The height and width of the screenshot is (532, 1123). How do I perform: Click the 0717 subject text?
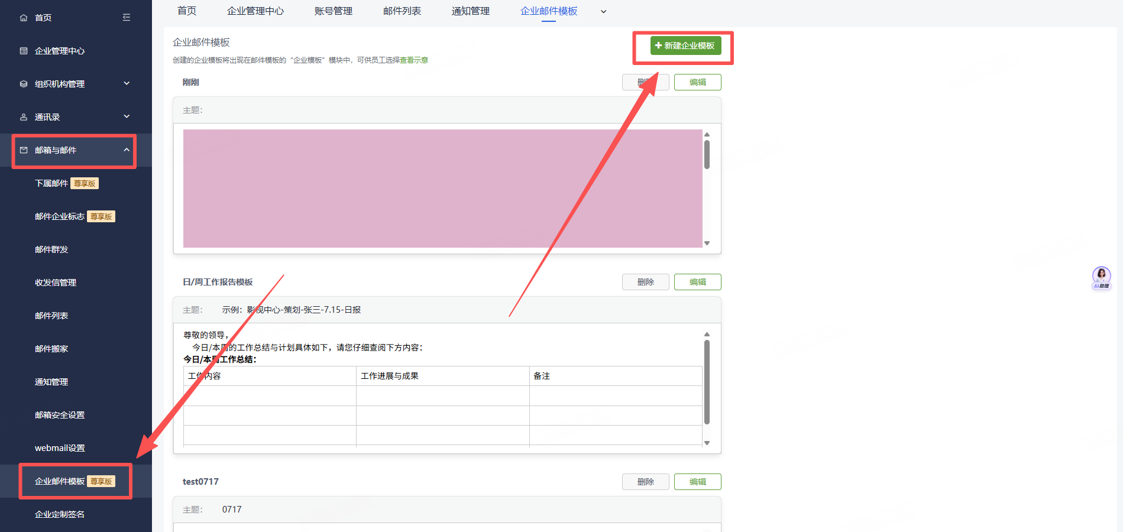coord(232,510)
